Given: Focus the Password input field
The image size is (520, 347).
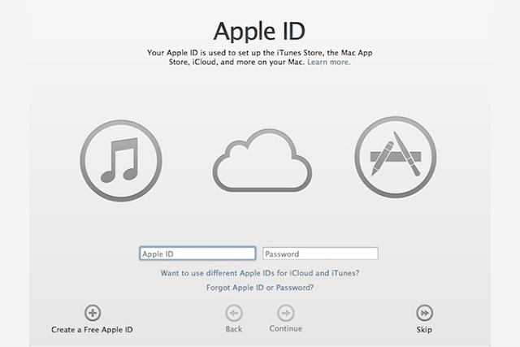Looking at the screenshot, I should (320, 254).
